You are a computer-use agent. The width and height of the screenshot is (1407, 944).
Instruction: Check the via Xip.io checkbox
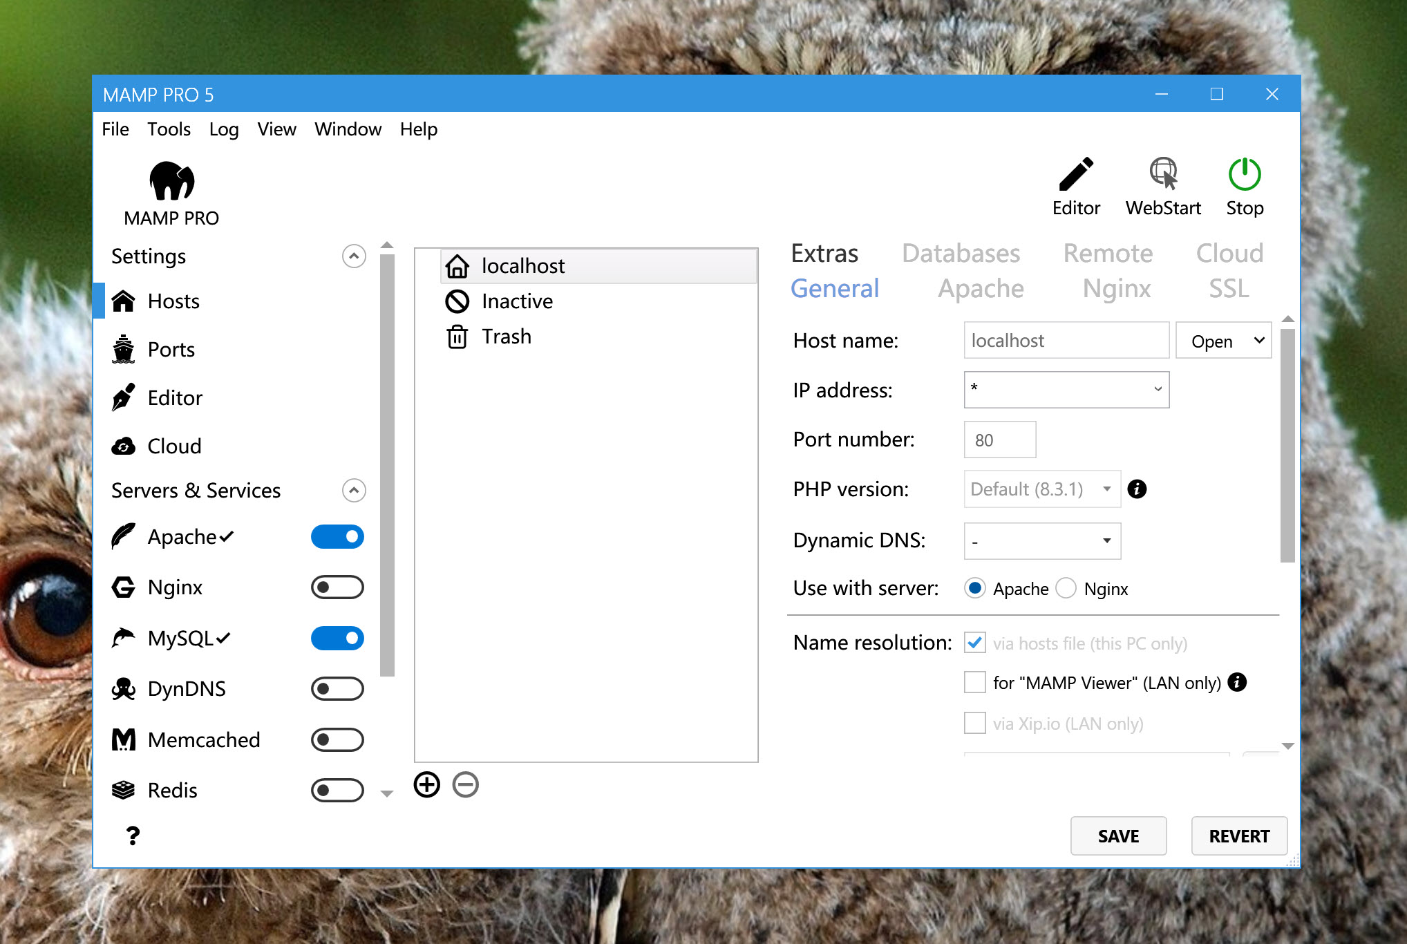click(x=975, y=724)
